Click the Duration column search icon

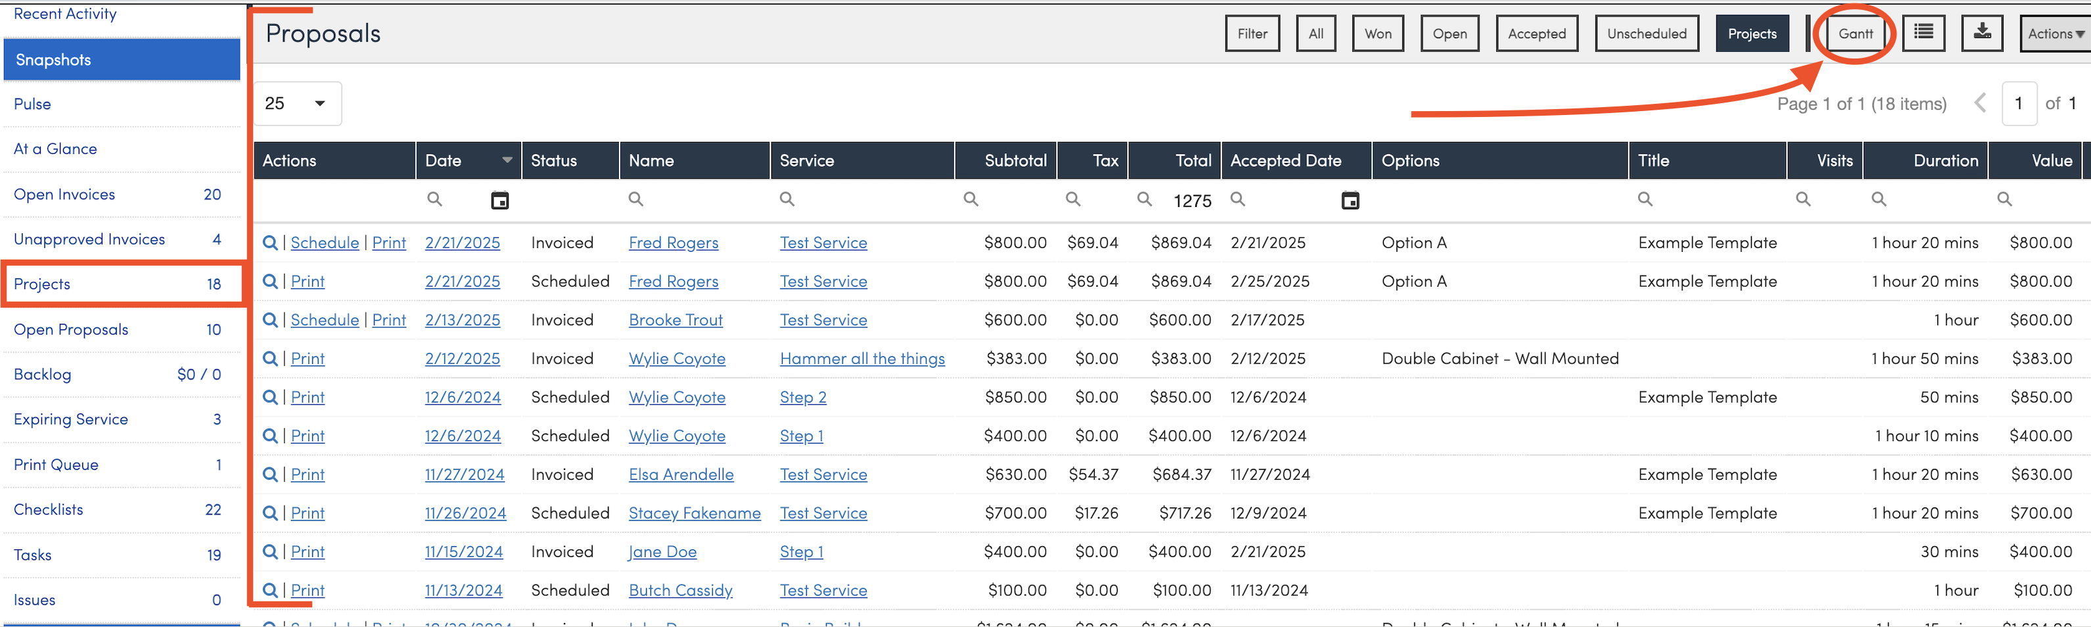1879,199
